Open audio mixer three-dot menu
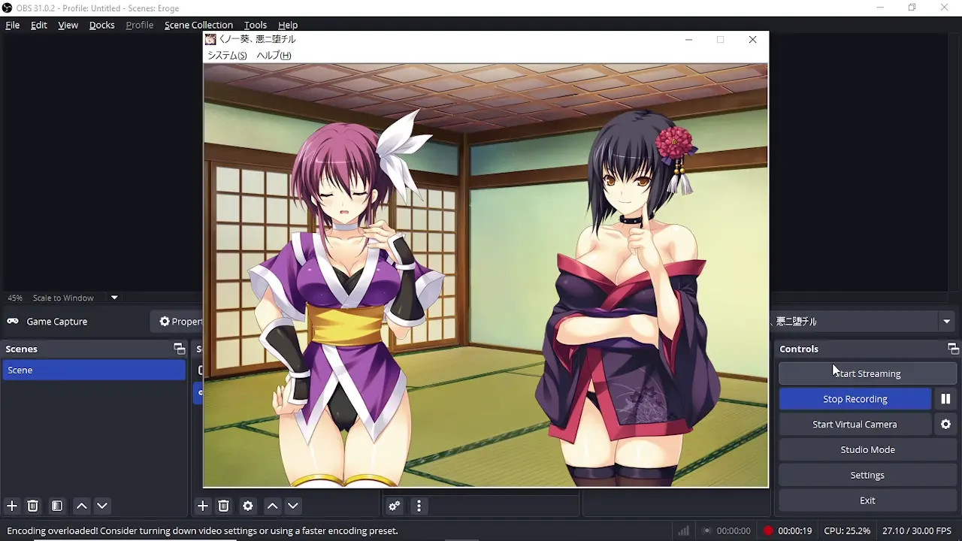The width and height of the screenshot is (962, 541). [419, 506]
